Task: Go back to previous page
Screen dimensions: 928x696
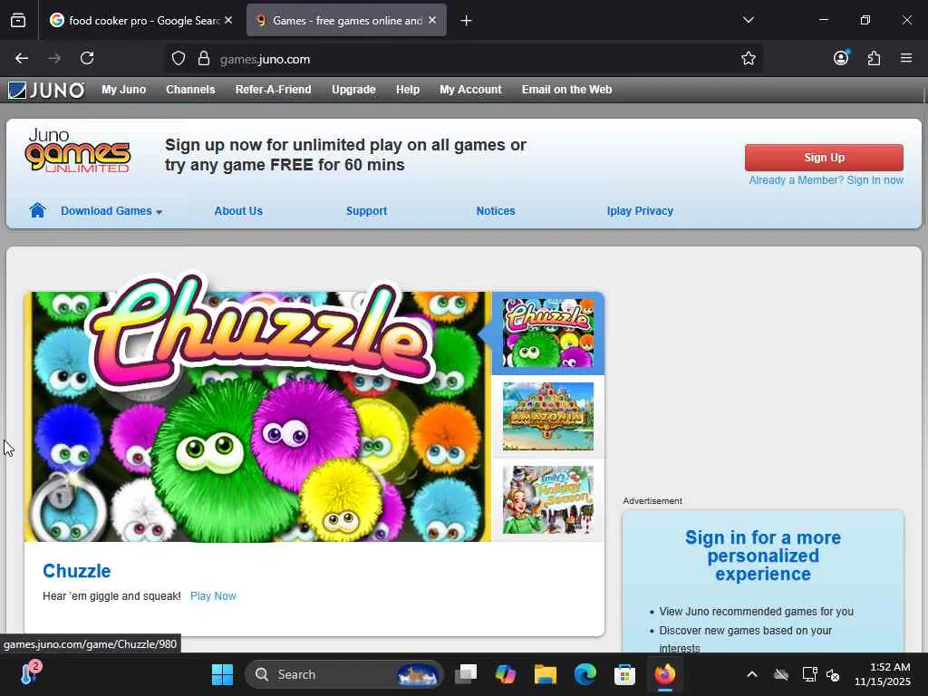Action: [x=22, y=58]
